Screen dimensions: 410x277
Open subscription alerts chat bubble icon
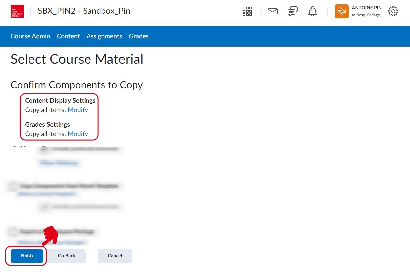pos(292,11)
